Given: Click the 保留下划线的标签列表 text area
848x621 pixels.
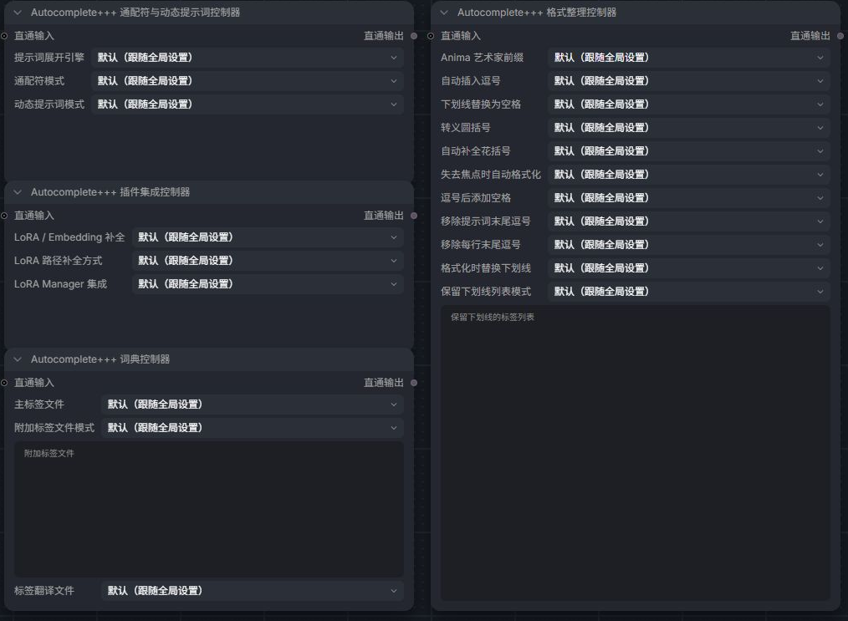Looking at the screenshot, I should 635,453.
